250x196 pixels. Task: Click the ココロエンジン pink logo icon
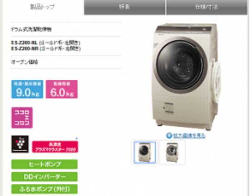(x=22, y=118)
